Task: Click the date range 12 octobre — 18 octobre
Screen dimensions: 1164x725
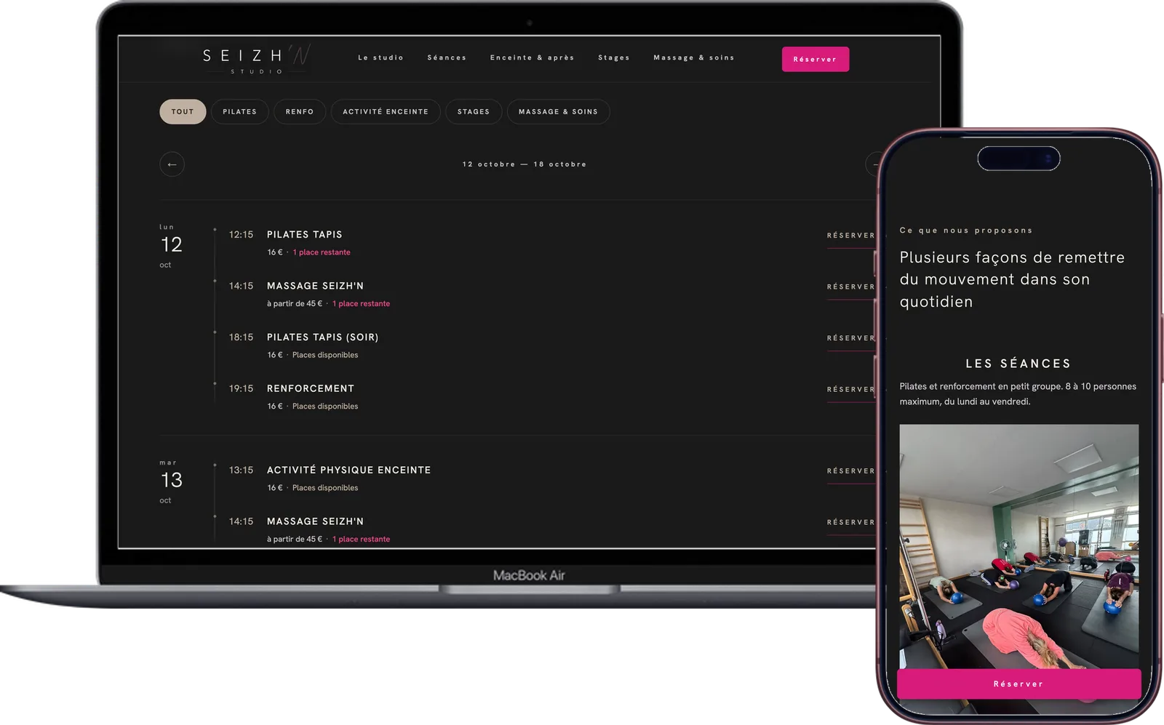Action: coord(525,164)
